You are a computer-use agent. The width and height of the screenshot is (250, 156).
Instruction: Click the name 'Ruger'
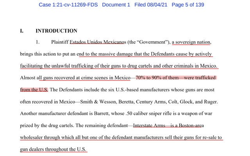[211, 102]
